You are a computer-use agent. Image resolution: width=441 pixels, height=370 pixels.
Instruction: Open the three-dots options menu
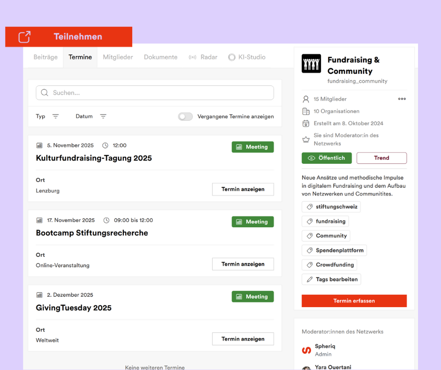(402, 99)
